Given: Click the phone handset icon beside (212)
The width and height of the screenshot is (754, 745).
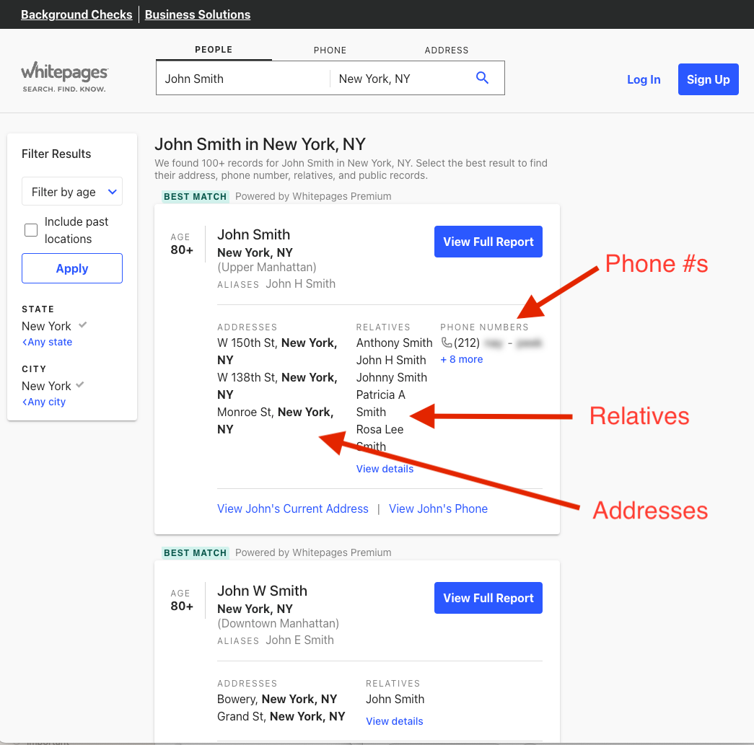Looking at the screenshot, I should click(x=446, y=343).
